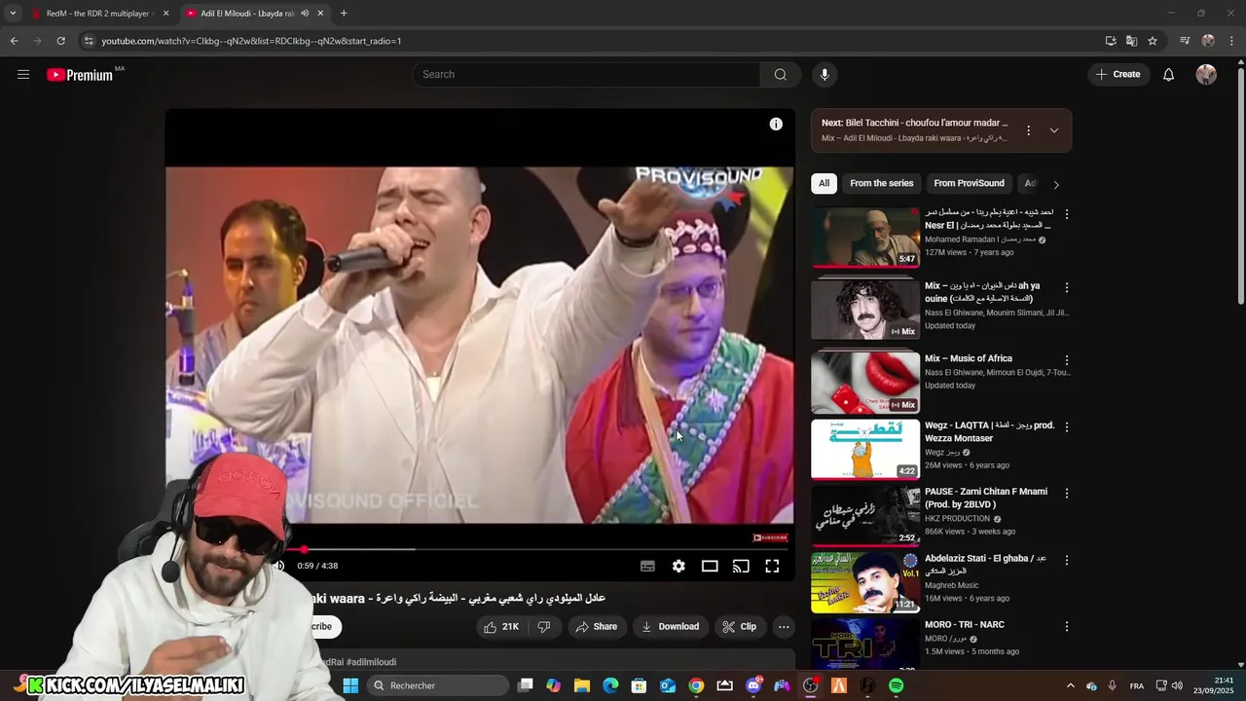Open Windows Start menu
1246x701 pixels.
[x=350, y=685]
